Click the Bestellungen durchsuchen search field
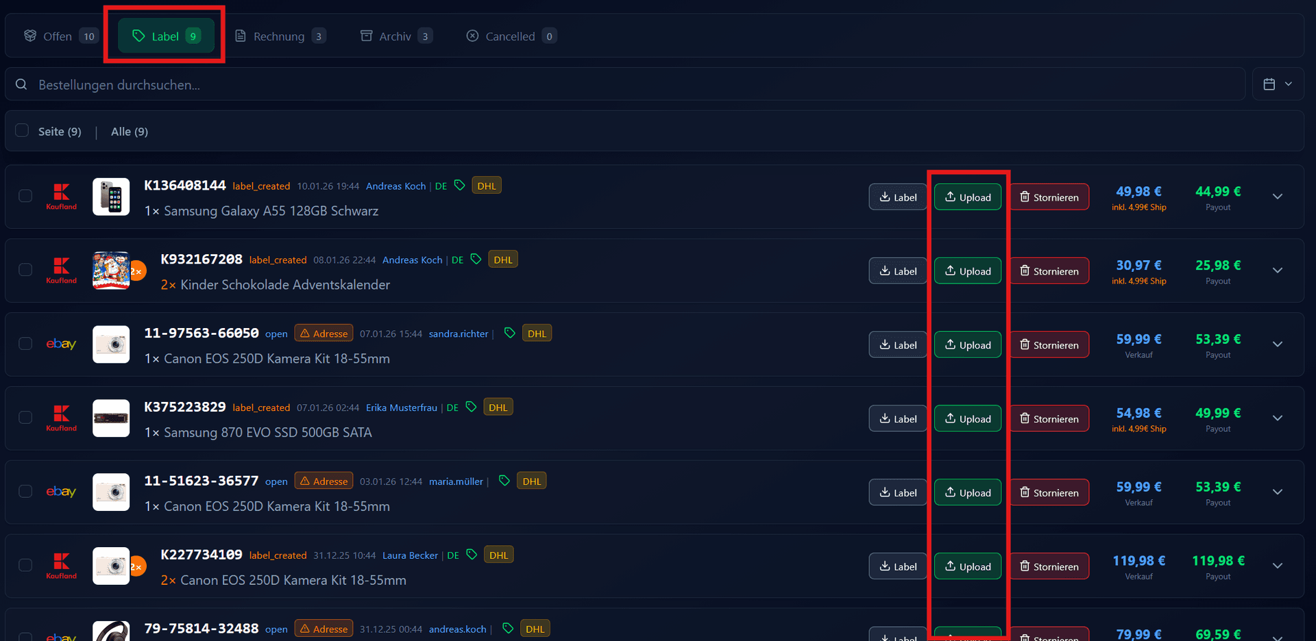Screen dimensions: 1316x641 (x=274, y=84)
